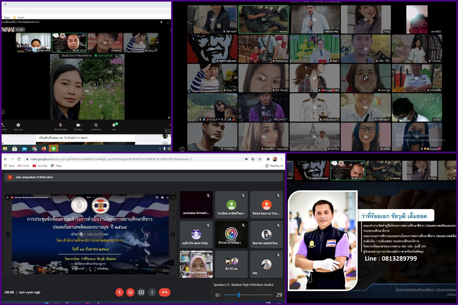Open the Maps bookmark in the Meet window
The image size is (458, 305).
[x=56, y=166]
